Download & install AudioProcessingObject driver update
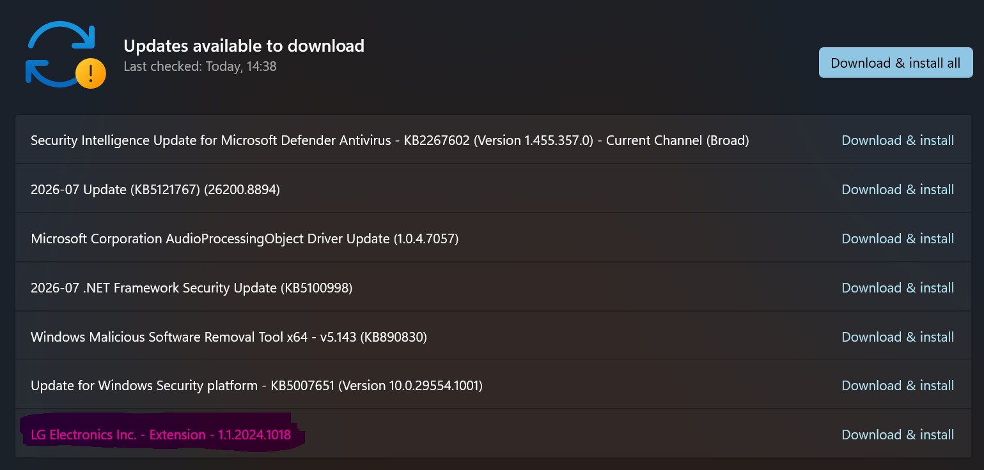Viewport: 984px width, 470px height. pos(898,238)
